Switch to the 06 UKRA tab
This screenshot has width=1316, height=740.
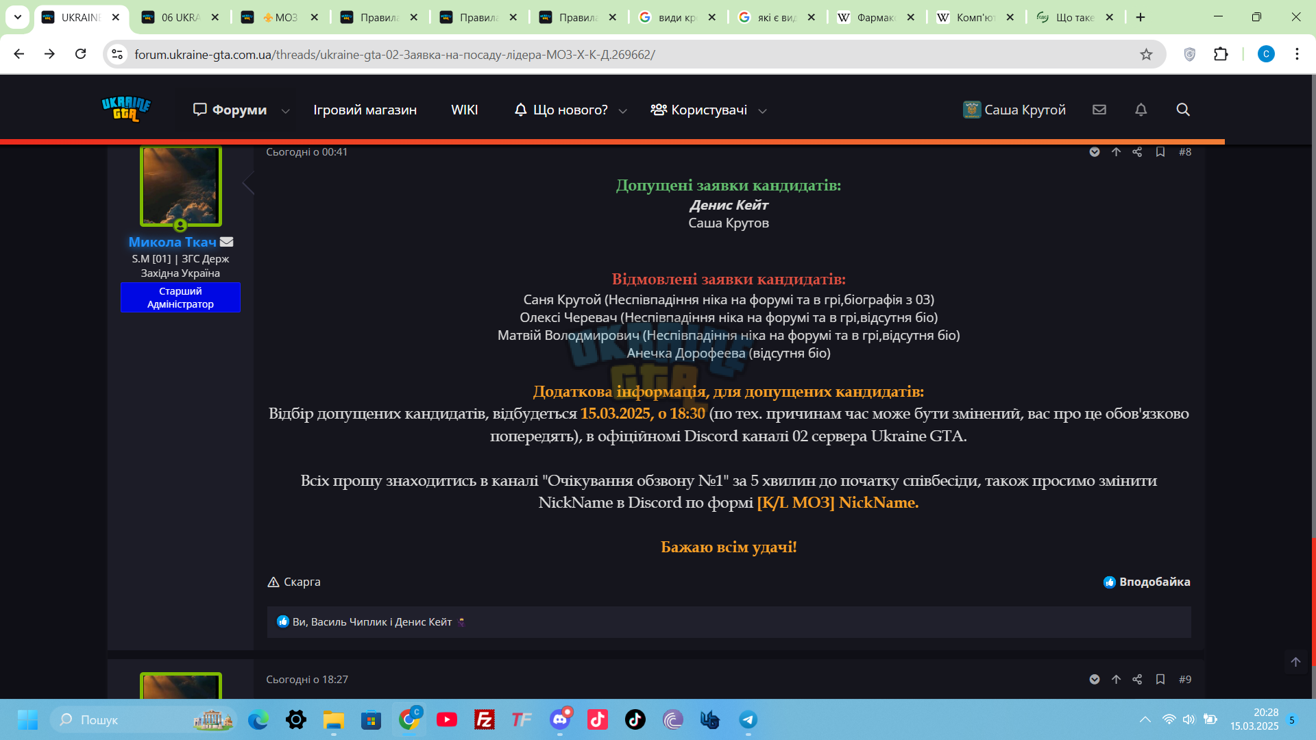click(x=180, y=17)
